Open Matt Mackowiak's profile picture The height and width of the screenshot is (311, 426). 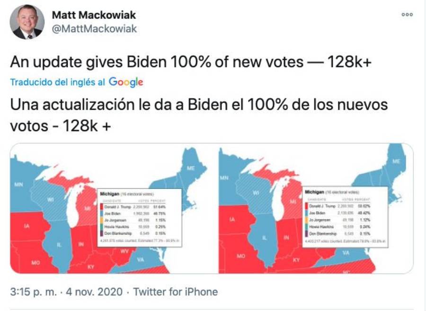27,22
